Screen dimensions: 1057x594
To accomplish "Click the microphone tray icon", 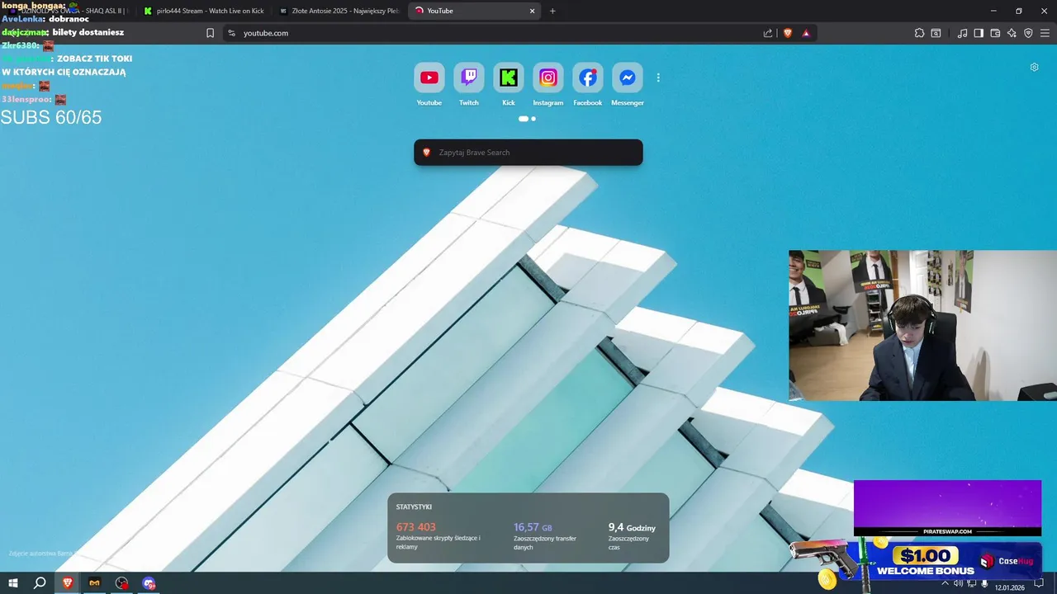I will [984, 583].
